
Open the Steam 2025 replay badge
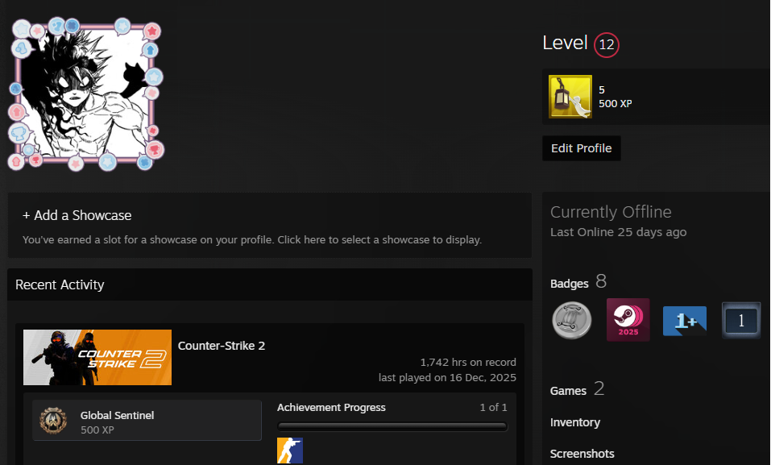(x=628, y=320)
